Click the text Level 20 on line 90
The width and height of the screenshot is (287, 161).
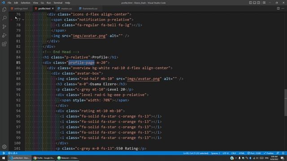coord(116,89)
